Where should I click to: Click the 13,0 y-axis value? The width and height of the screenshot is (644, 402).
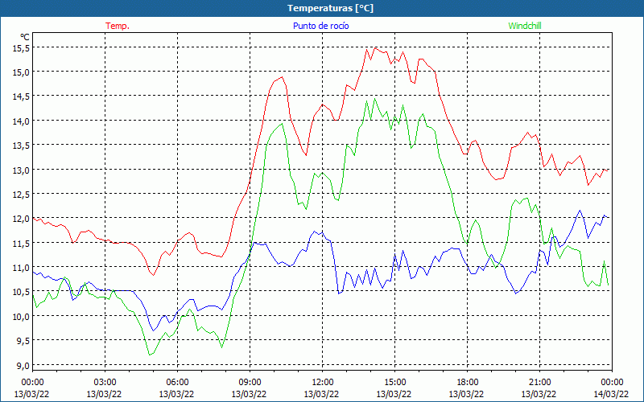point(22,170)
